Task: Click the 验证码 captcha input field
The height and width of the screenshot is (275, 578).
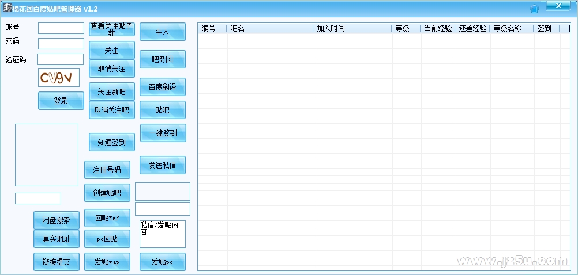Action: (x=61, y=59)
